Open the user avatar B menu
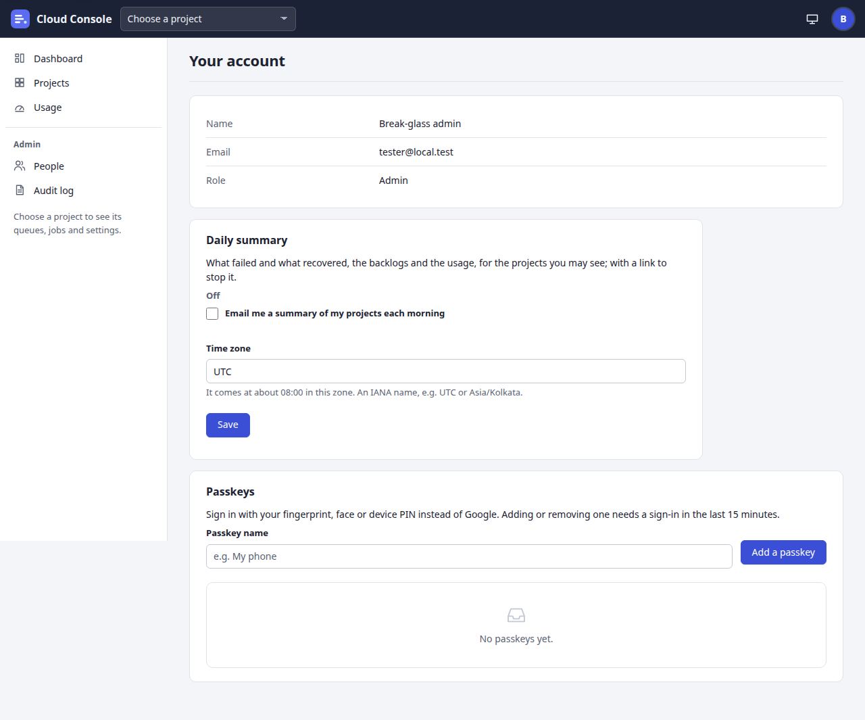Screen dimensions: 865x720 tap(843, 19)
